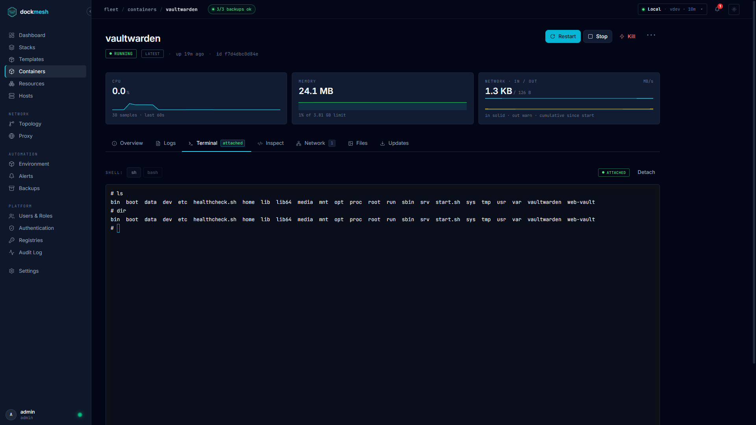Click 'up 19m ago' uptime text
Image resolution: width=756 pixels, height=425 pixels.
[190, 54]
